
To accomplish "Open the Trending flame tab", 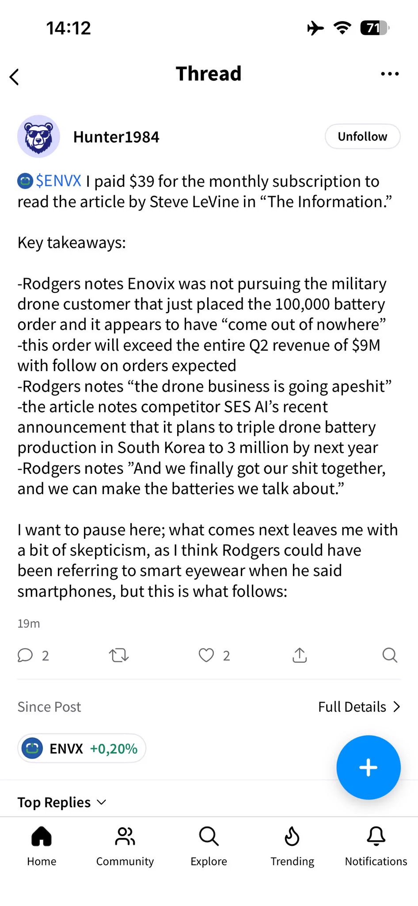I will point(292,846).
